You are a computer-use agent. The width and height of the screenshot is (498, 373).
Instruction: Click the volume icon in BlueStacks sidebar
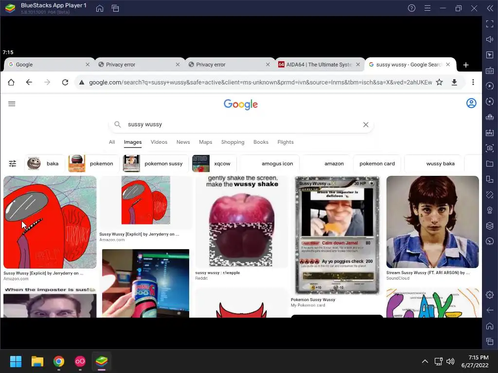pos(490,39)
